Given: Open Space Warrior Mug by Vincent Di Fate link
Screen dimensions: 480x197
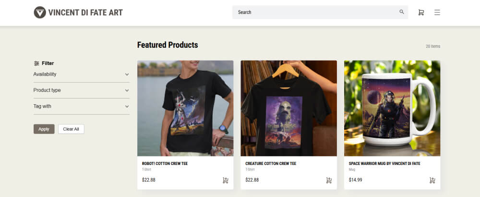Looking at the screenshot, I should [384, 164].
